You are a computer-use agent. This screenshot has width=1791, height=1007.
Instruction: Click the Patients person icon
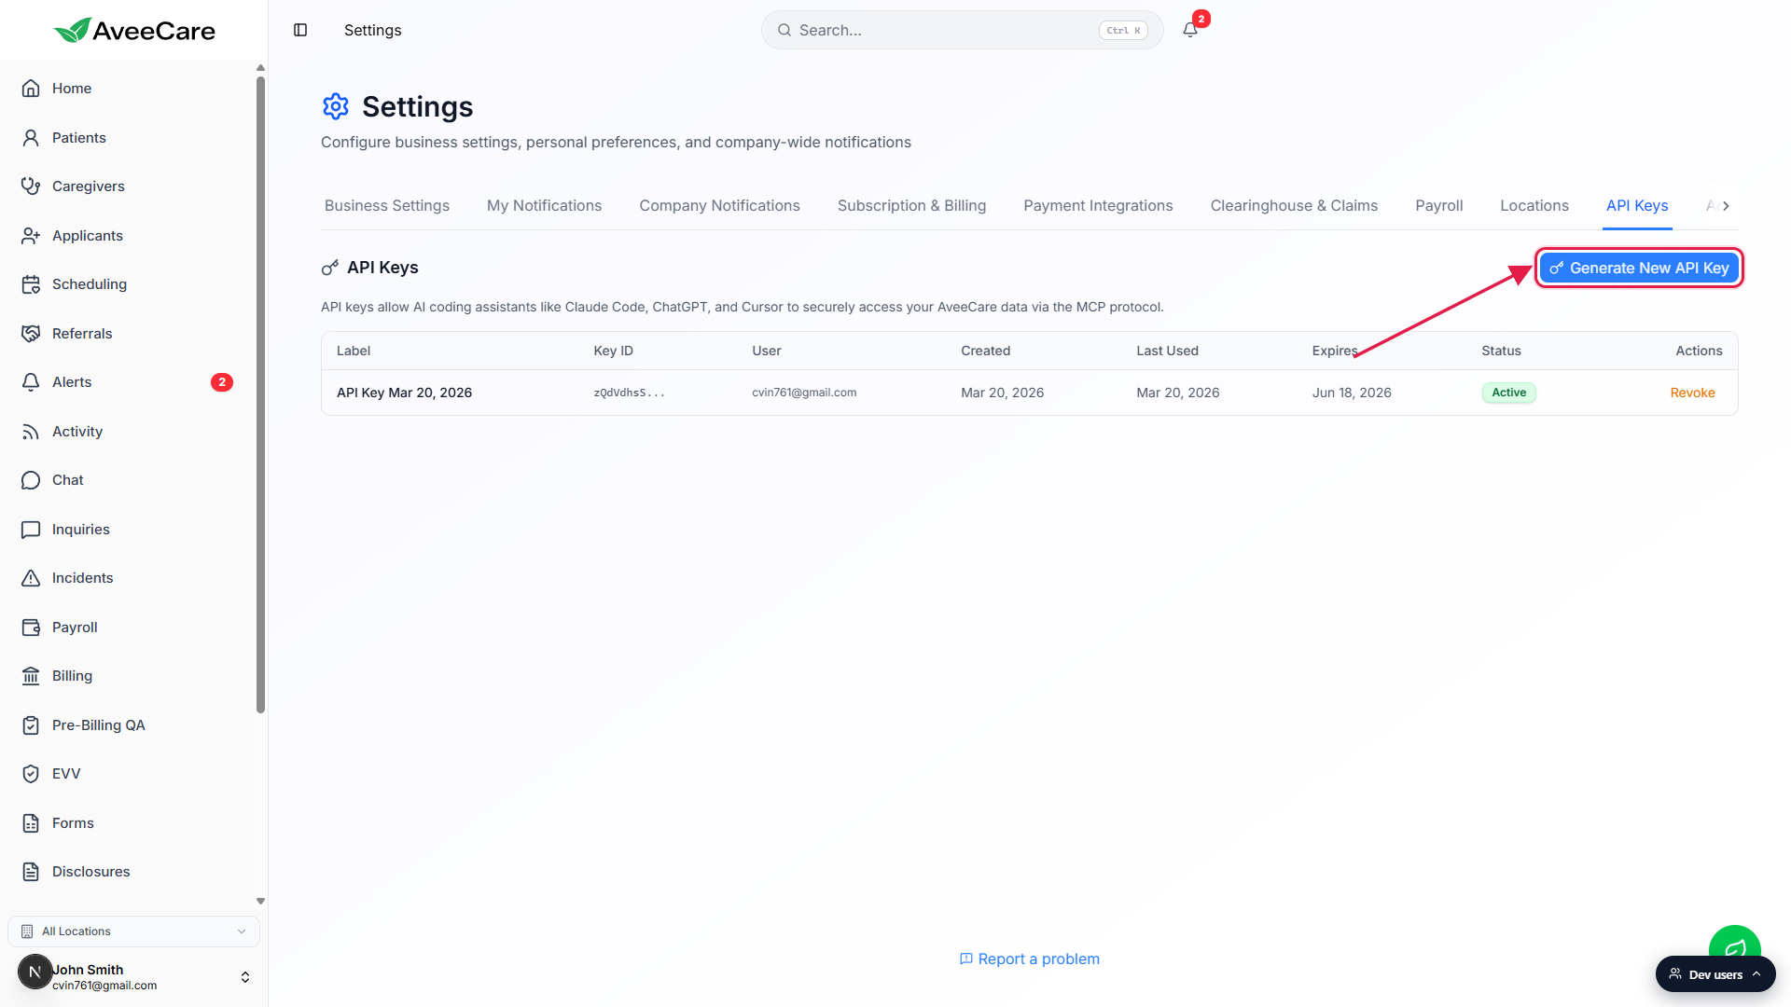point(31,138)
